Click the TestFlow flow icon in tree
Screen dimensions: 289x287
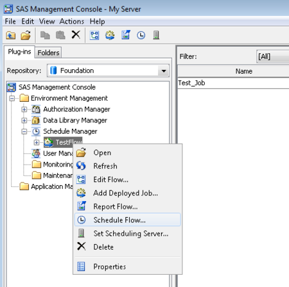click(49, 142)
